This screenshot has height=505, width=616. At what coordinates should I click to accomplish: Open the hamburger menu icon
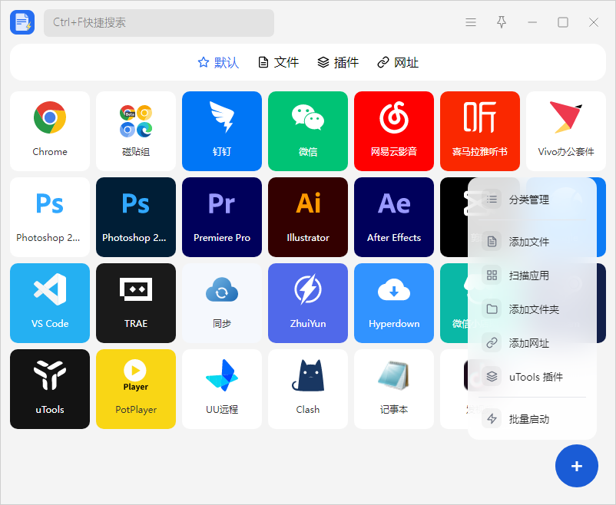click(x=471, y=22)
